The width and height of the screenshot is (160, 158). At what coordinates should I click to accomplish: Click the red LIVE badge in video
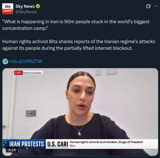[x=18, y=73]
